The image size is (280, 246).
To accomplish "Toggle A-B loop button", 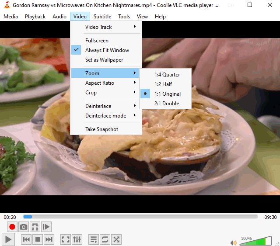I will point(35,227).
